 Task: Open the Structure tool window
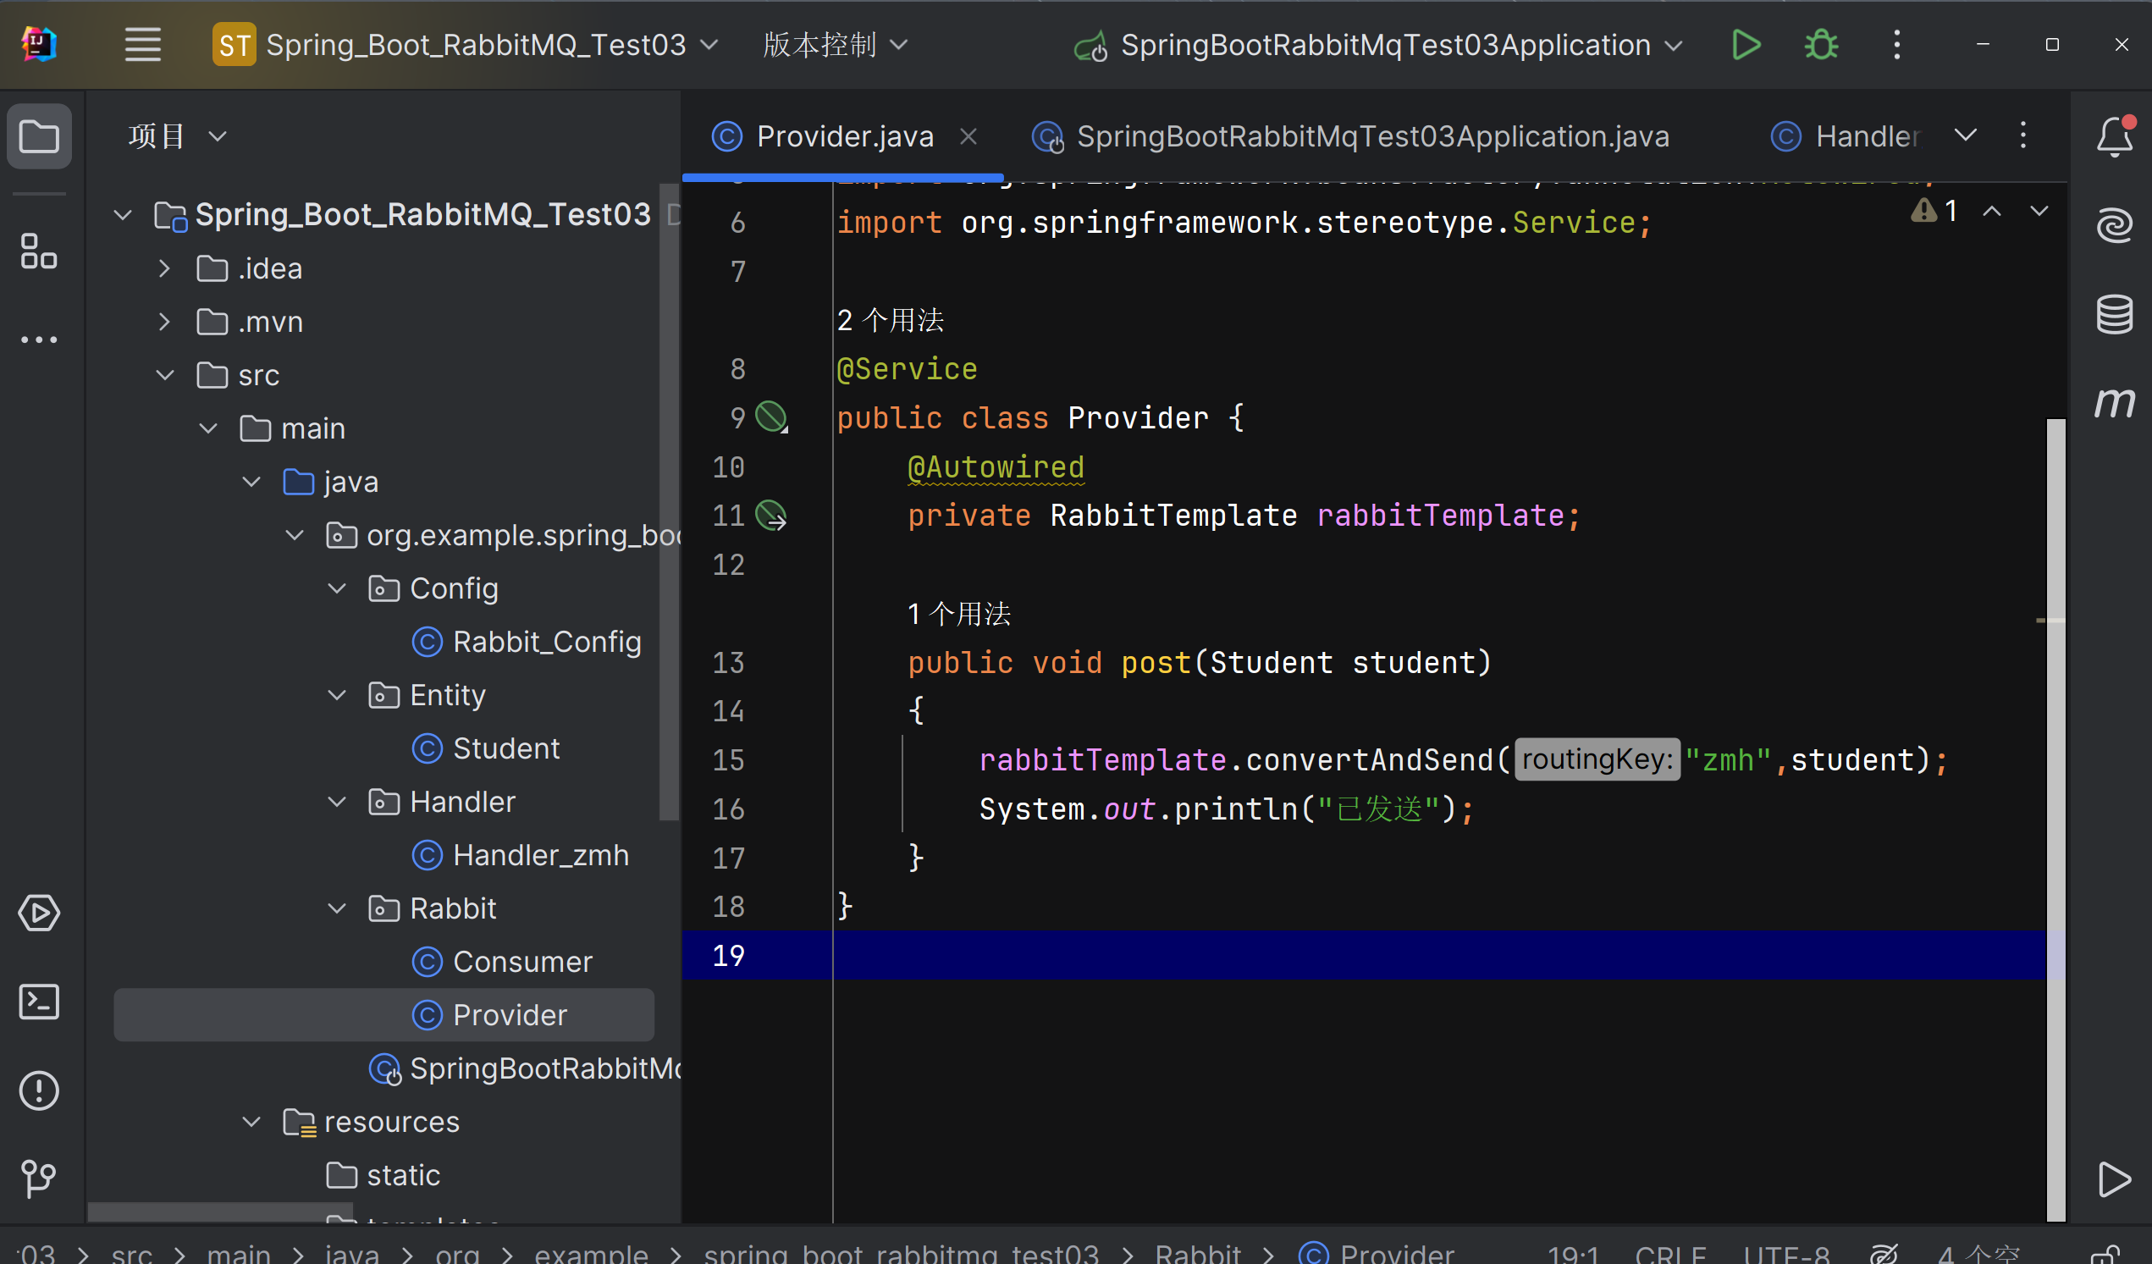pyautogui.click(x=39, y=251)
